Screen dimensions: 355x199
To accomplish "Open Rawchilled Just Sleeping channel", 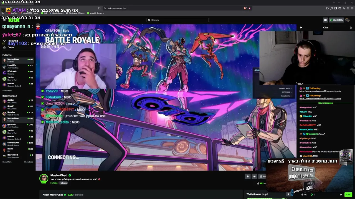I will pyautogui.click(x=18, y=156).
